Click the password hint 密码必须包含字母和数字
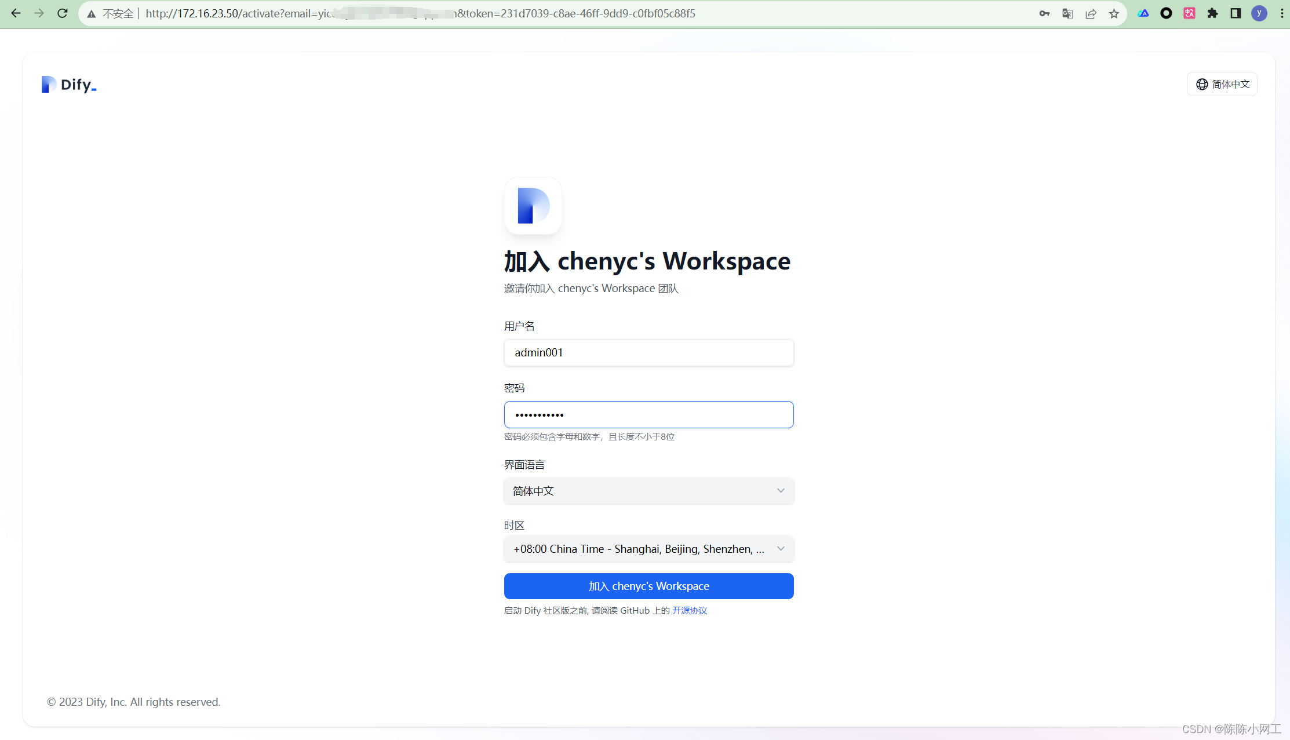This screenshot has width=1290, height=740. 589,436
